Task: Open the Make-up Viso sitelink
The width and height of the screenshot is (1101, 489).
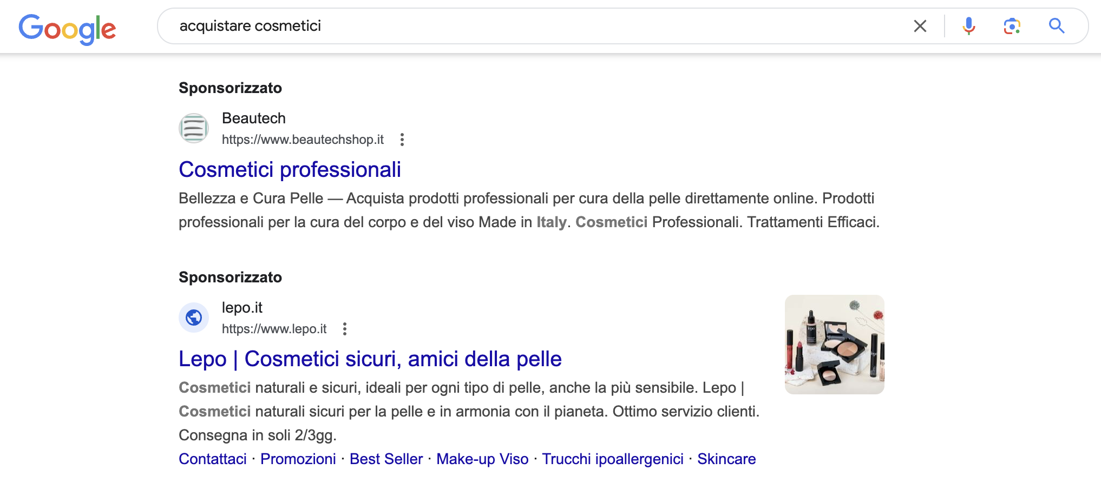Action: pos(482,459)
